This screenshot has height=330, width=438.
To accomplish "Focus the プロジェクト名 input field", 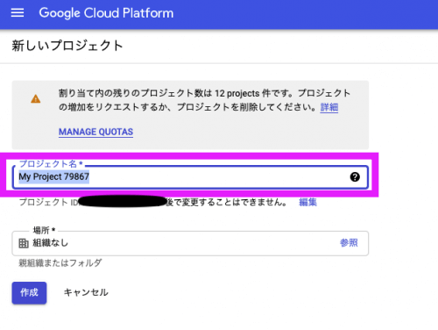I will [190, 177].
